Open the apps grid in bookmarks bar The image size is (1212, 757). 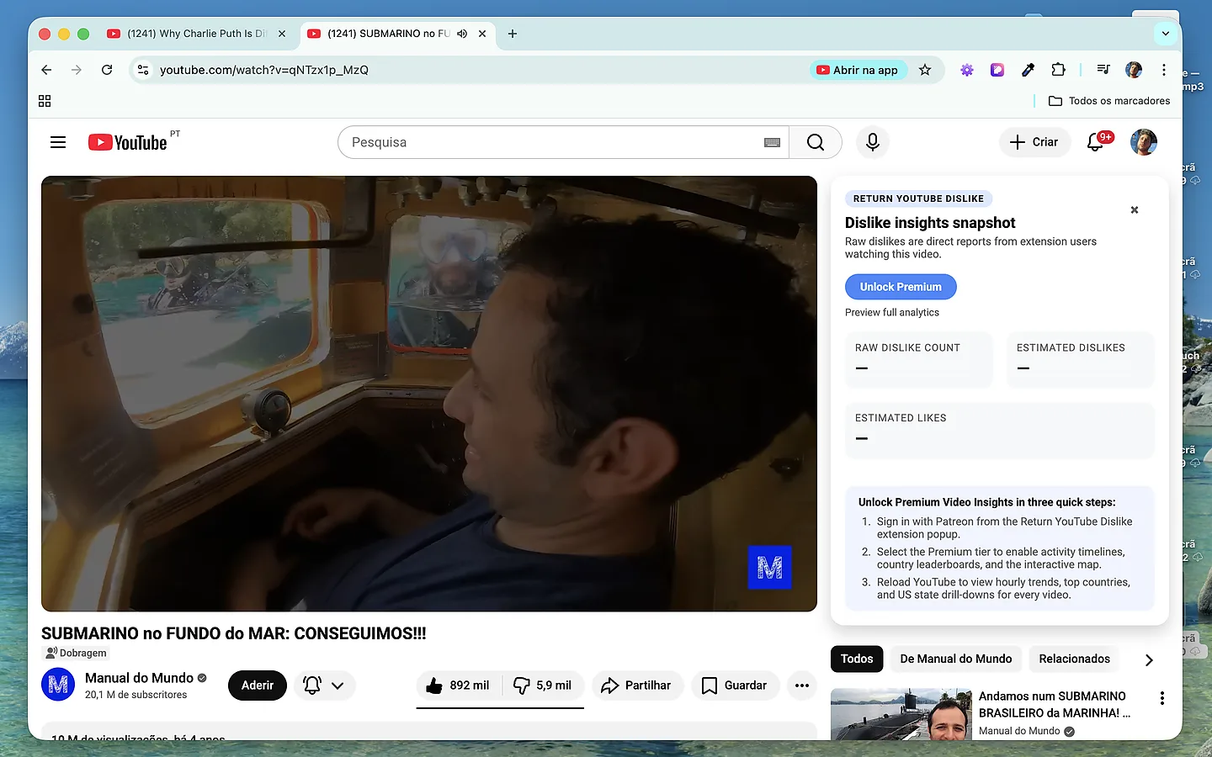(x=45, y=101)
